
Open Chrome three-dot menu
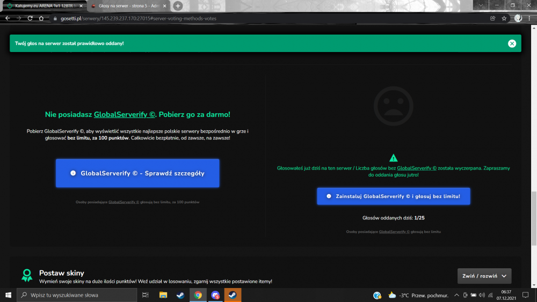coord(529,18)
